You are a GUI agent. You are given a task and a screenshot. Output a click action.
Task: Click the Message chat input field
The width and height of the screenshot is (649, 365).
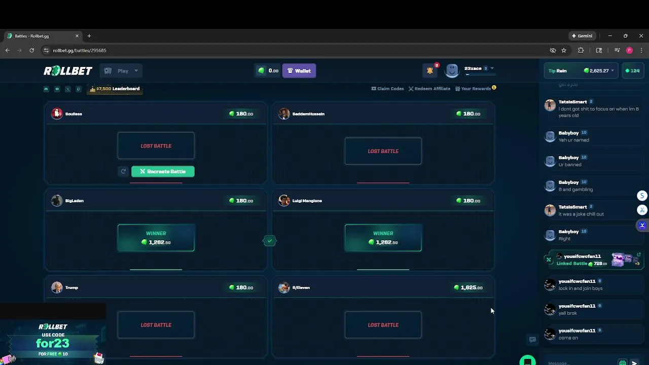[581, 362]
